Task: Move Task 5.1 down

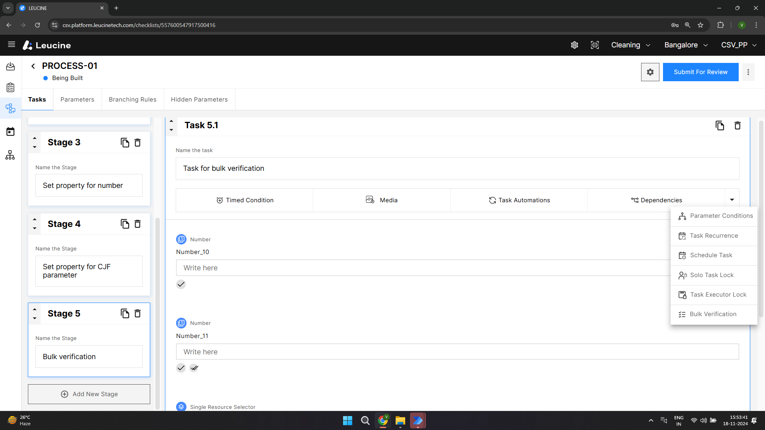Action: pos(171,130)
